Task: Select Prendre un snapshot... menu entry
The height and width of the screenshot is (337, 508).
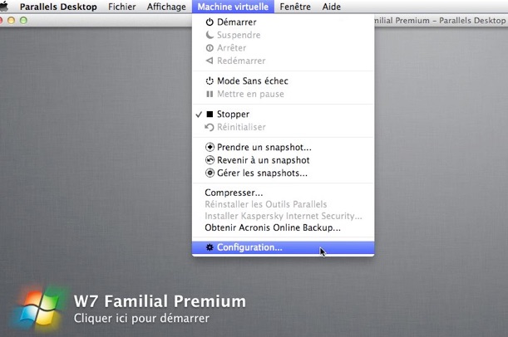Action: pos(284,147)
